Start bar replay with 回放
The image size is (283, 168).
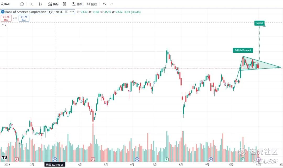tap(92, 4)
